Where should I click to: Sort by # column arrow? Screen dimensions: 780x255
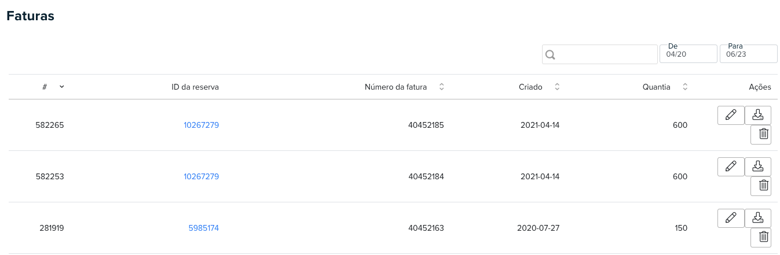tap(61, 87)
